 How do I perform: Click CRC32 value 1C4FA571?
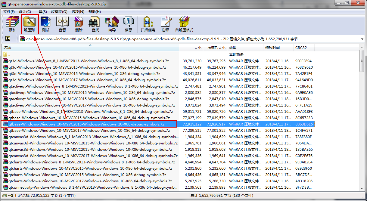pos(304,131)
